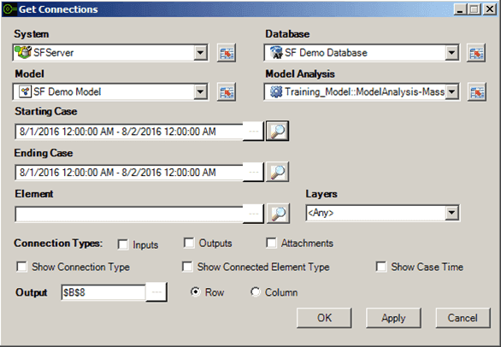Toggle Show Connection Type checkbox

(21, 267)
